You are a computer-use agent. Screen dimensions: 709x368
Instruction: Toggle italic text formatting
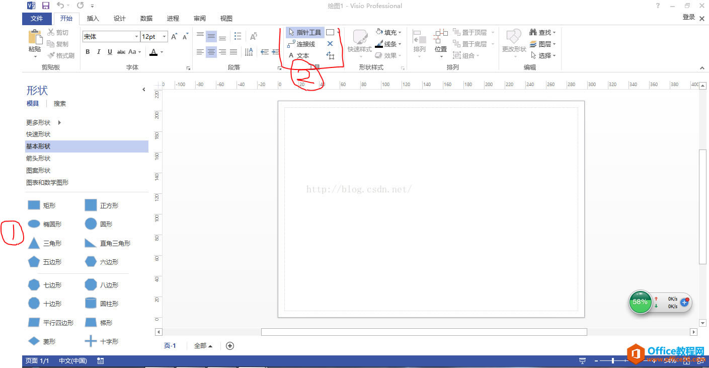pos(99,52)
